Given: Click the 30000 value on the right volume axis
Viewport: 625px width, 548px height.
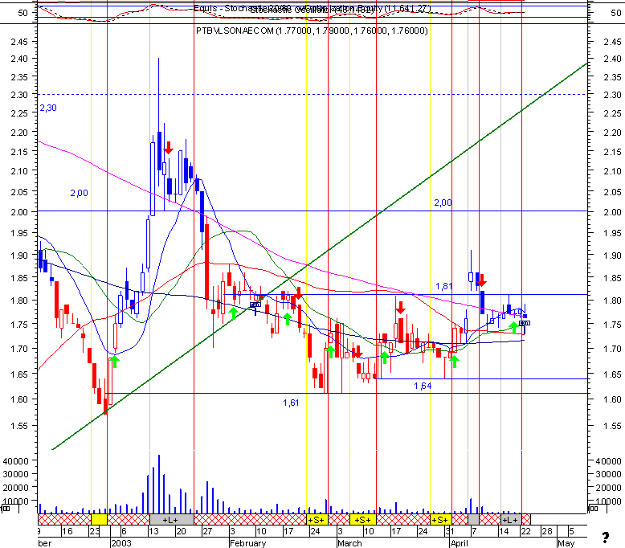Looking at the screenshot, I should (x=608, y=474).
